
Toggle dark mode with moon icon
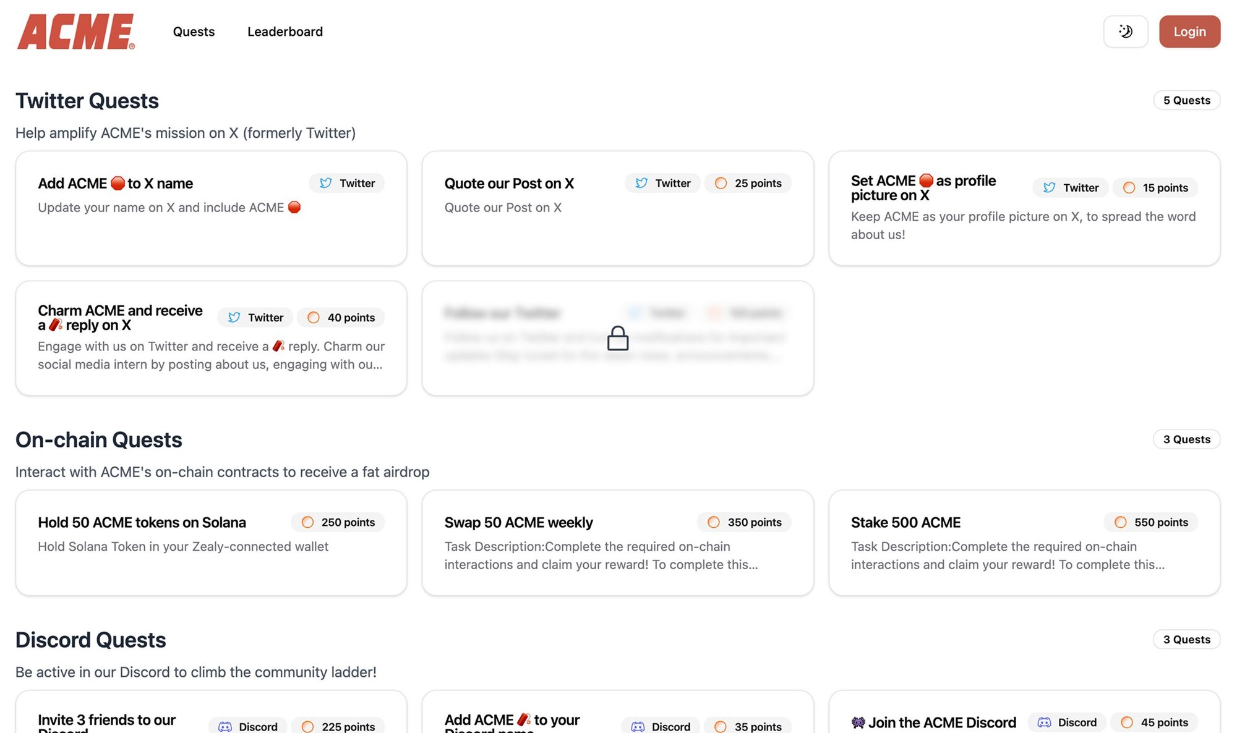1125,32
